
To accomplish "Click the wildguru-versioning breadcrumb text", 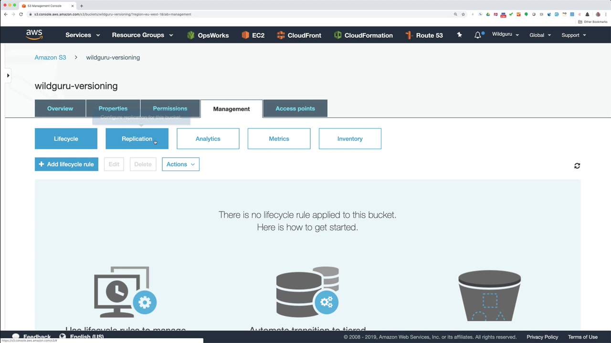I will pos(113,58).
